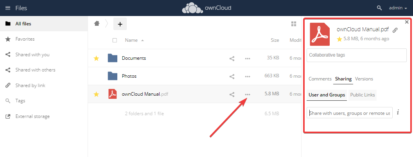Sort files by Name column
The image size is (413, 157).
(131, 40)
